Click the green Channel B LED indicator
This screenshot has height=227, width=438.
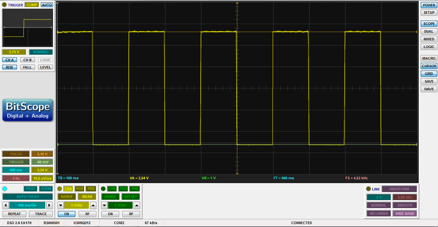coord(103,189)
